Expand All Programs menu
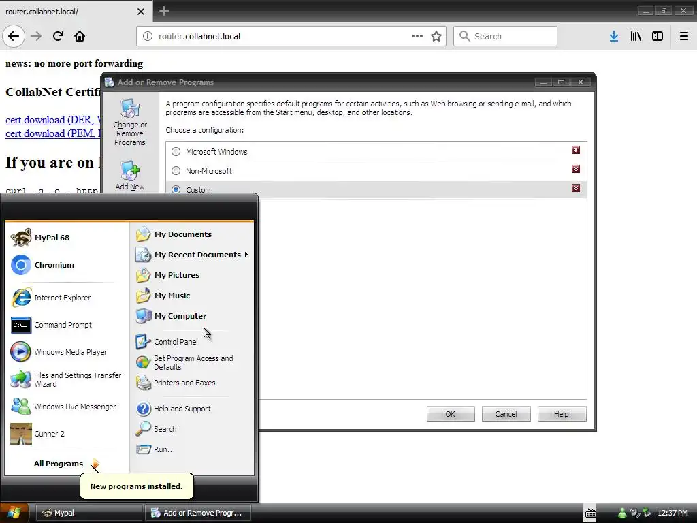697x523 pixels. coord(67,463)
